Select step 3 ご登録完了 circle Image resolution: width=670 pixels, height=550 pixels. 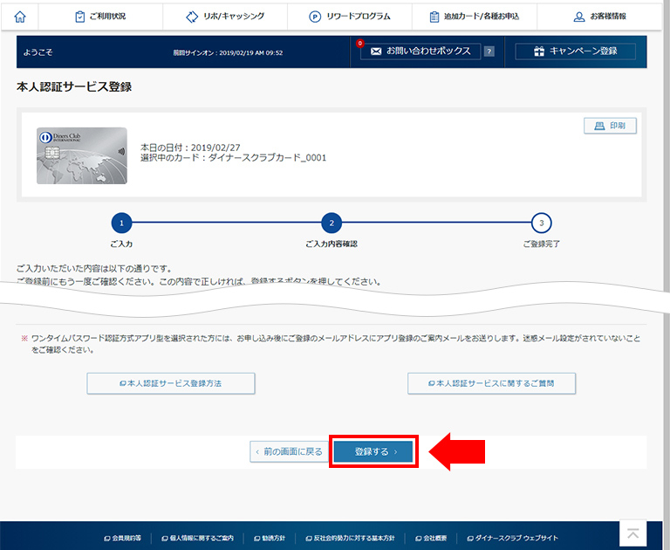pyautogui.click(x=541, y=223)
